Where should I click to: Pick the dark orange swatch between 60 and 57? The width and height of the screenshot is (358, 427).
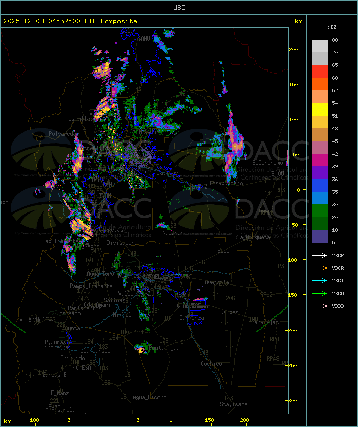320,84
